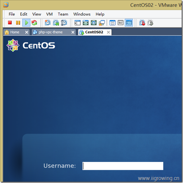Open the Team menu
Screen dimensions: 183x183
pyautogui.click(x=63, y=14)
